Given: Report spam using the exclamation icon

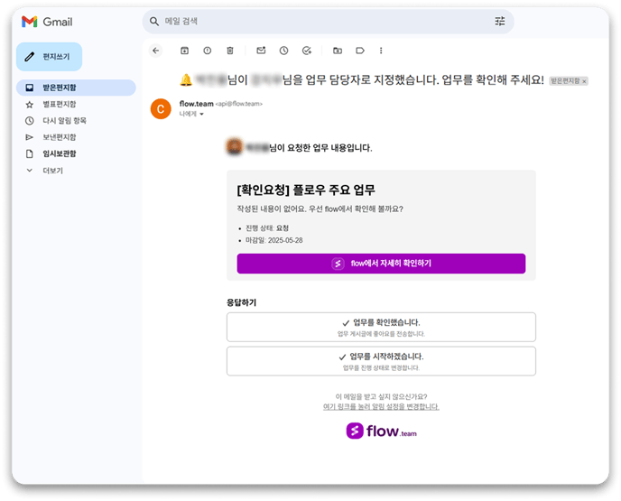Looking at the screenshot, I should click(207, 51).
